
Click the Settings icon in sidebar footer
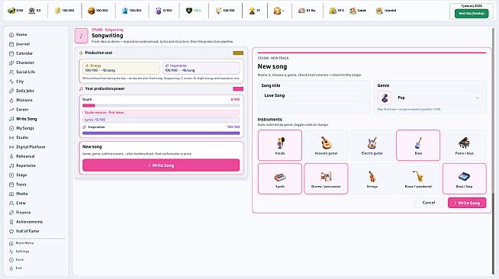pos(11,252)
